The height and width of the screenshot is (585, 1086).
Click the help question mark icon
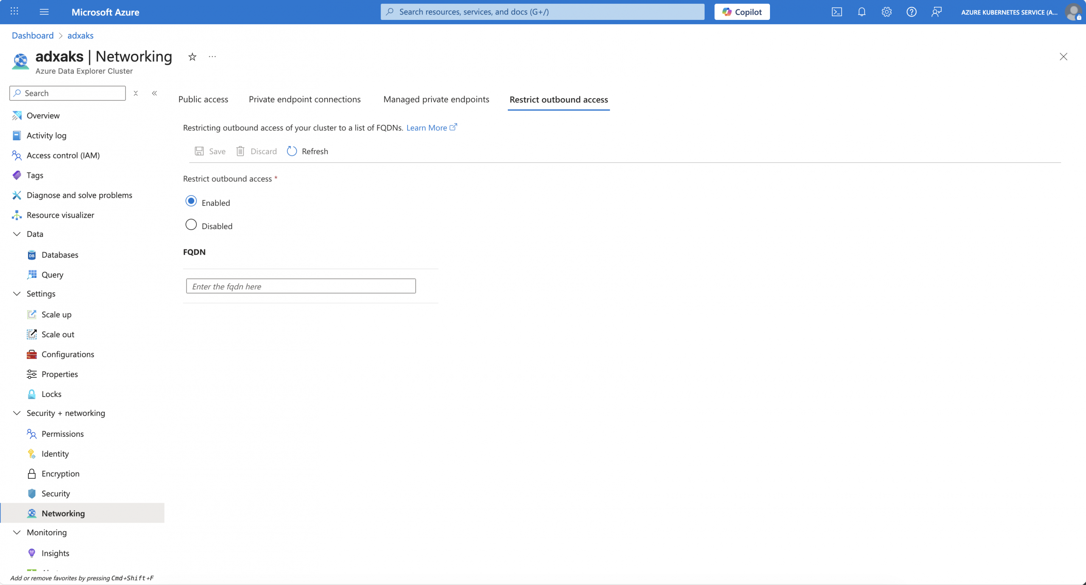click(x=911, y=12)
